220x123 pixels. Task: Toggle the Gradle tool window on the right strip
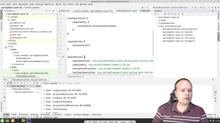(x=219, y=37)
